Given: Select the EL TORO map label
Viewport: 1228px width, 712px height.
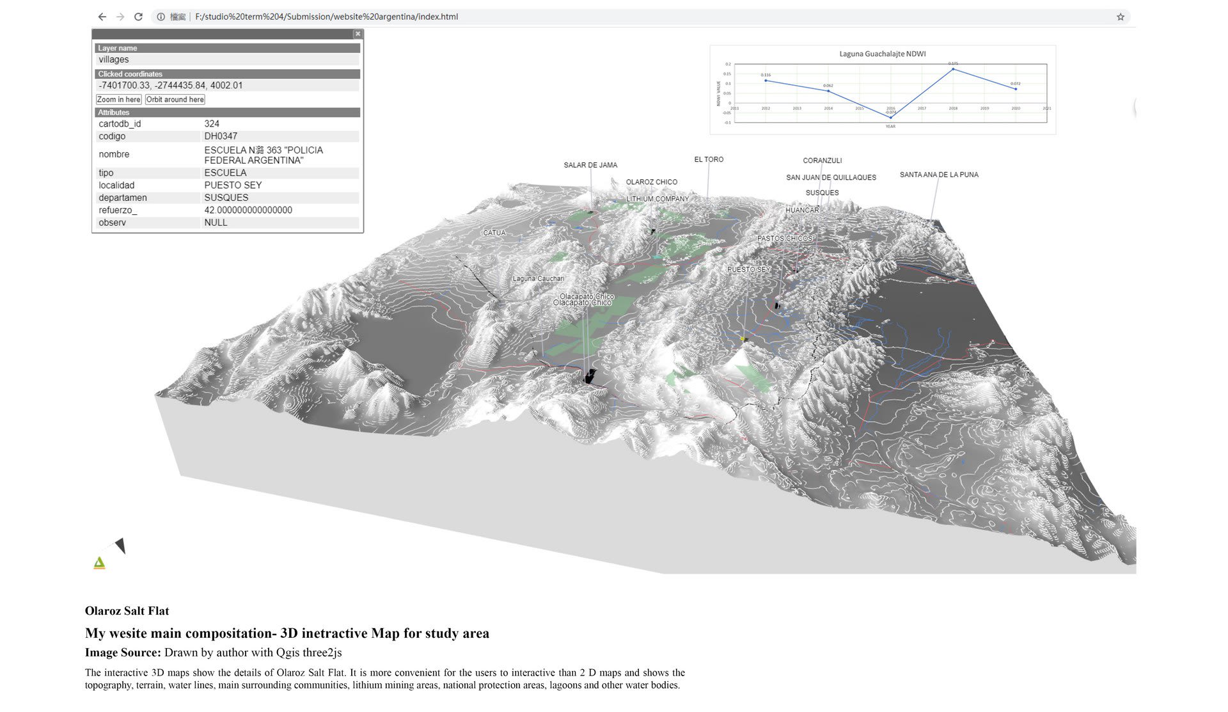Looking at the screenshot, I should [709, 159].
